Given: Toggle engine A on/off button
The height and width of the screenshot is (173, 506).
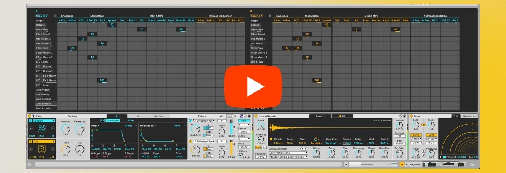Looking at the screenshot, I should pyautogui.click(x=30, y=121).
